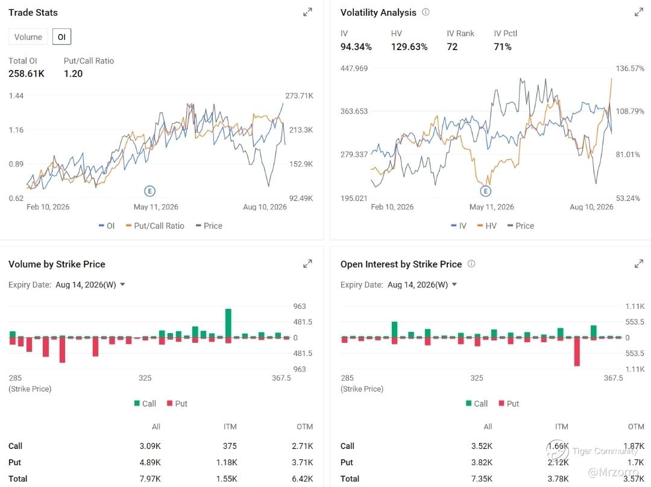Click the Call All open interest cell 3.52K
651x487 pixels.
click(482, 446)
